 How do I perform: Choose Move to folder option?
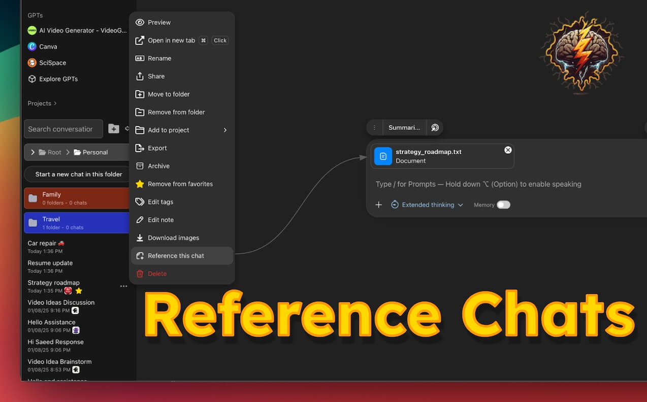[182, 94]
